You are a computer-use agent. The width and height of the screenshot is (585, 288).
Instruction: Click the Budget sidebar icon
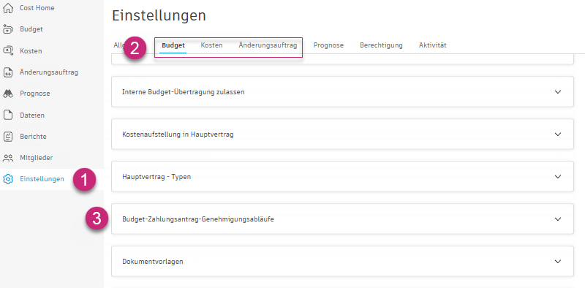8,29
